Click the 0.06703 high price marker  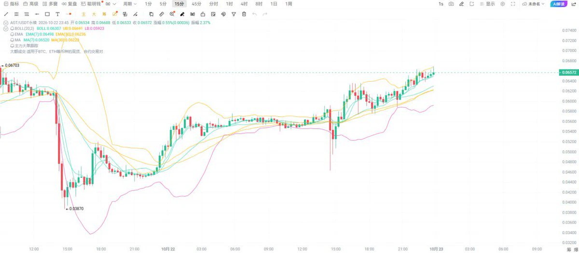click(x=11, y=65)
